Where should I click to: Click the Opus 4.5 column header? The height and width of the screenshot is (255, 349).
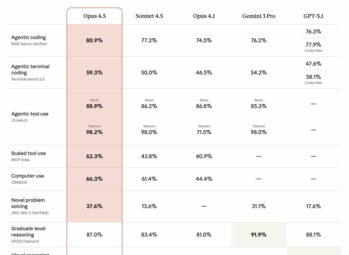pos(94,16)
